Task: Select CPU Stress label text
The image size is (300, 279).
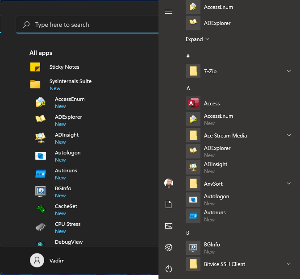Action: pos(68,224)
